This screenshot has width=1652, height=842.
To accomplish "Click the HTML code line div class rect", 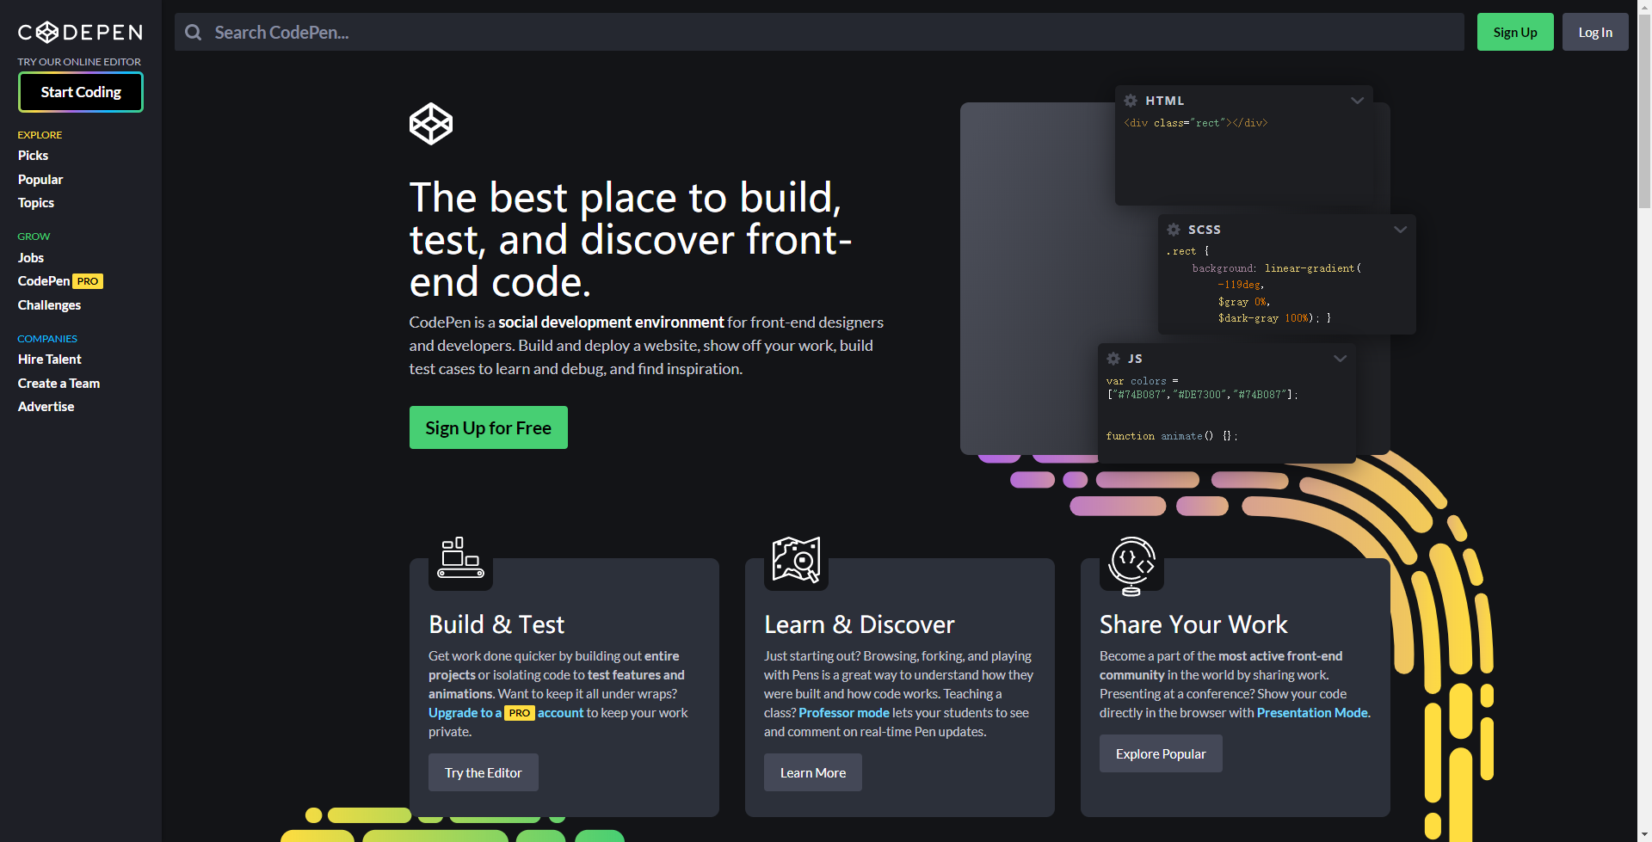I will (x=1196, y=123).
